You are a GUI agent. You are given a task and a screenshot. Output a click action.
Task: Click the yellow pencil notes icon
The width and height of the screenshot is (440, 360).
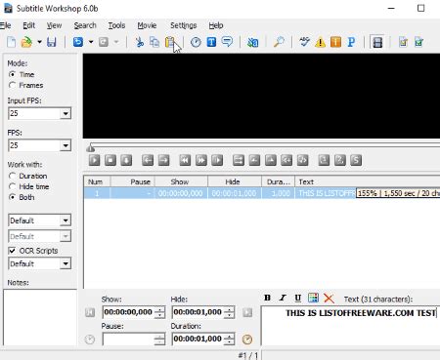click(x=403, y=42)
